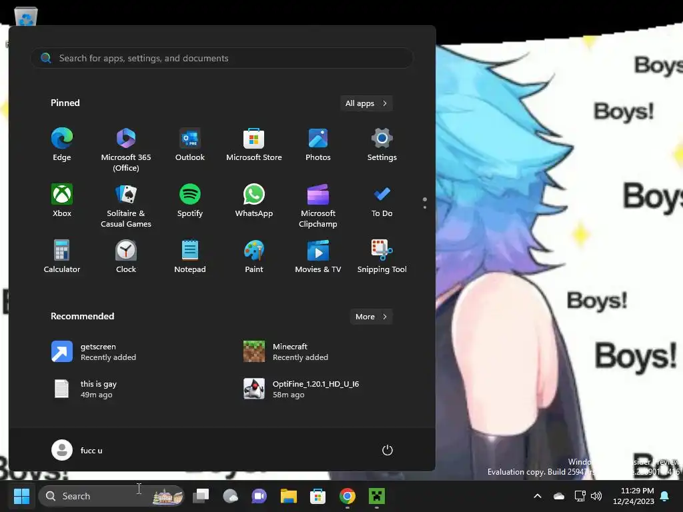Screen dimensions: 683x512
Task: Click the All apps button
Action: (366, 103)
